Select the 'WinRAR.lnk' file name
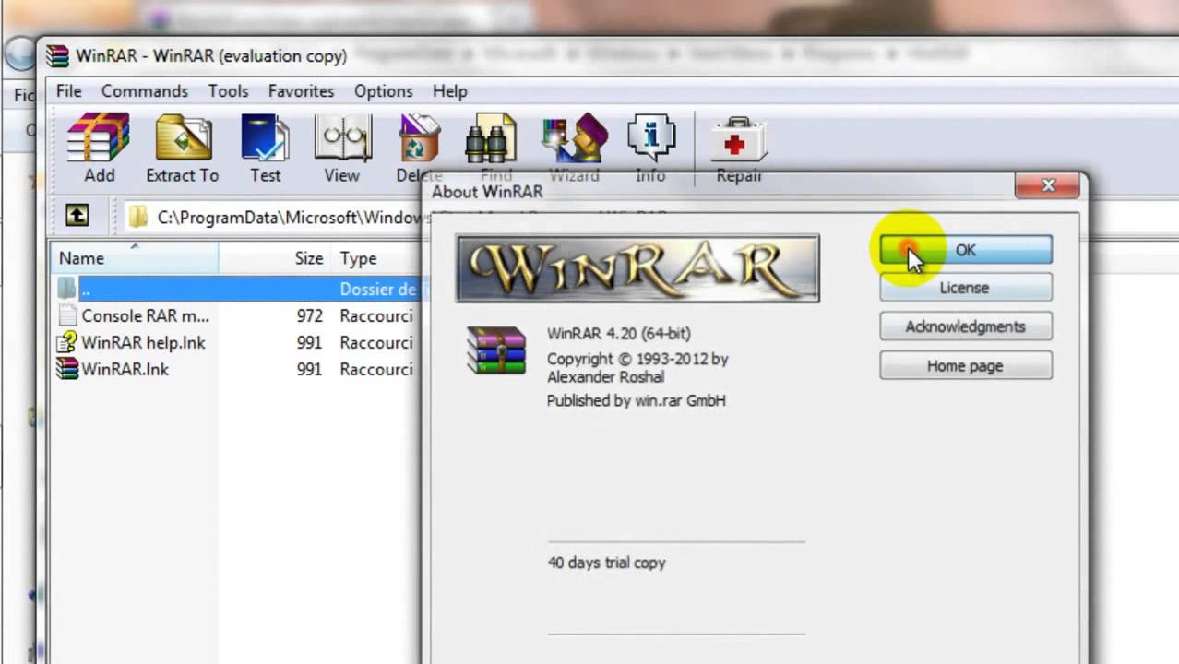The image size is (1179, 664). pos(125,369)
